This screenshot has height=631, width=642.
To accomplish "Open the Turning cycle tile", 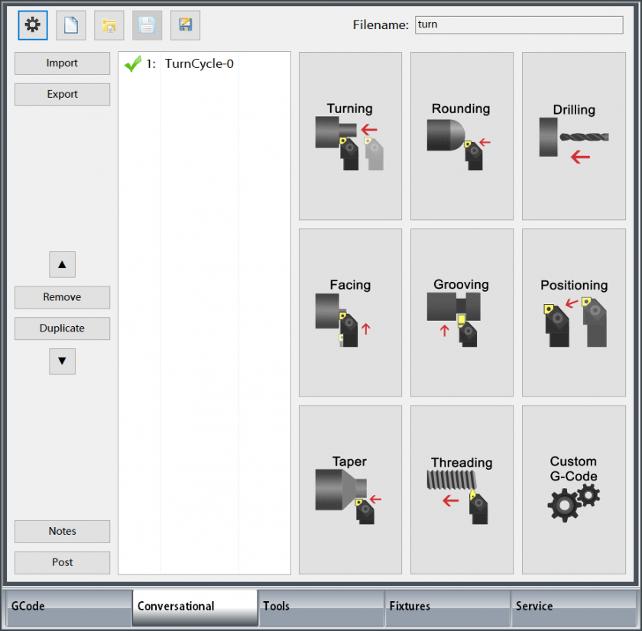I will point(350,137).
